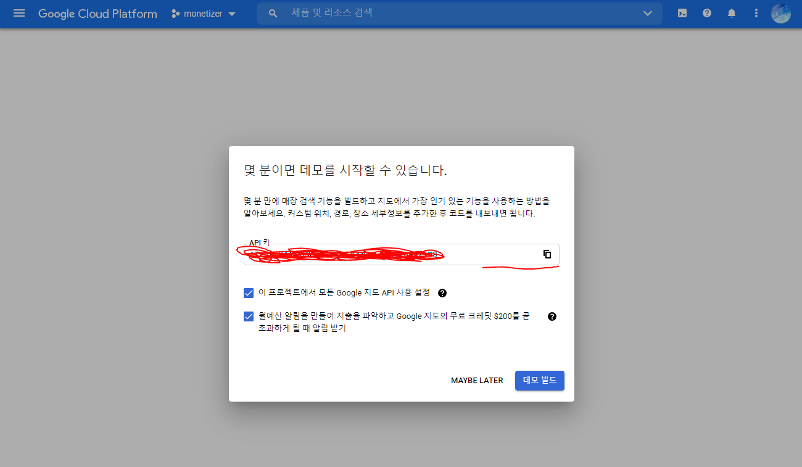
Task: Click the project icon beside monetizer
Action: coord(175,14)
